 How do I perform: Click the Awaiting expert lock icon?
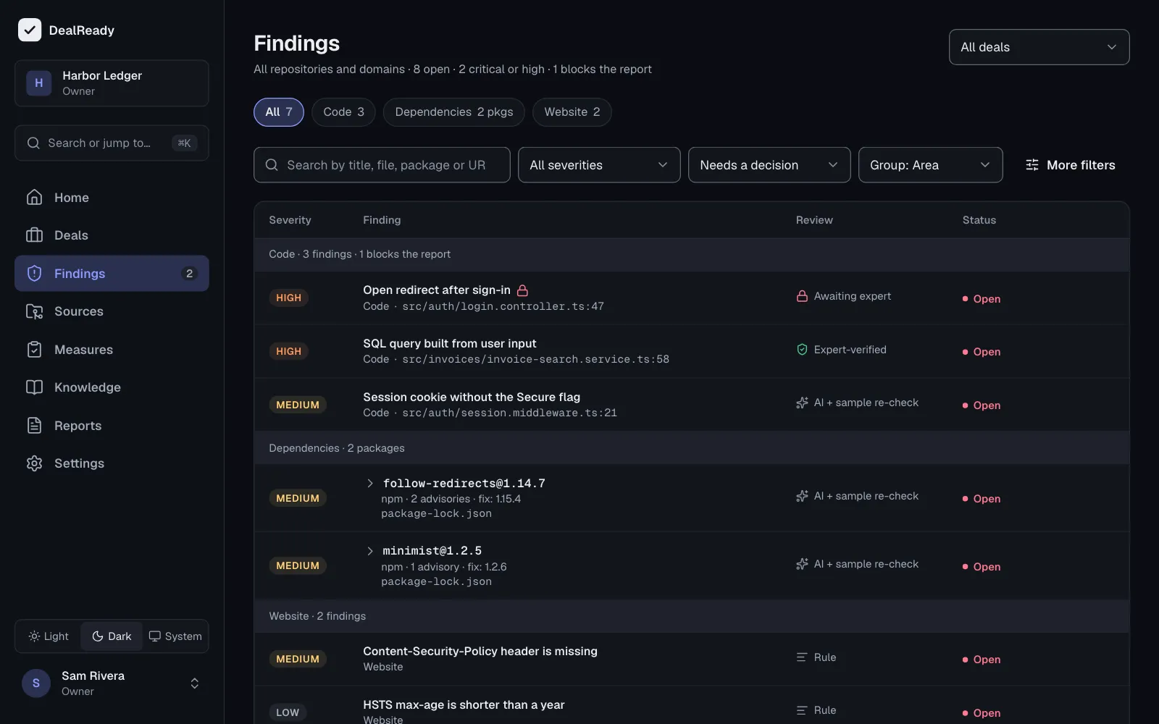pos(802,296)
